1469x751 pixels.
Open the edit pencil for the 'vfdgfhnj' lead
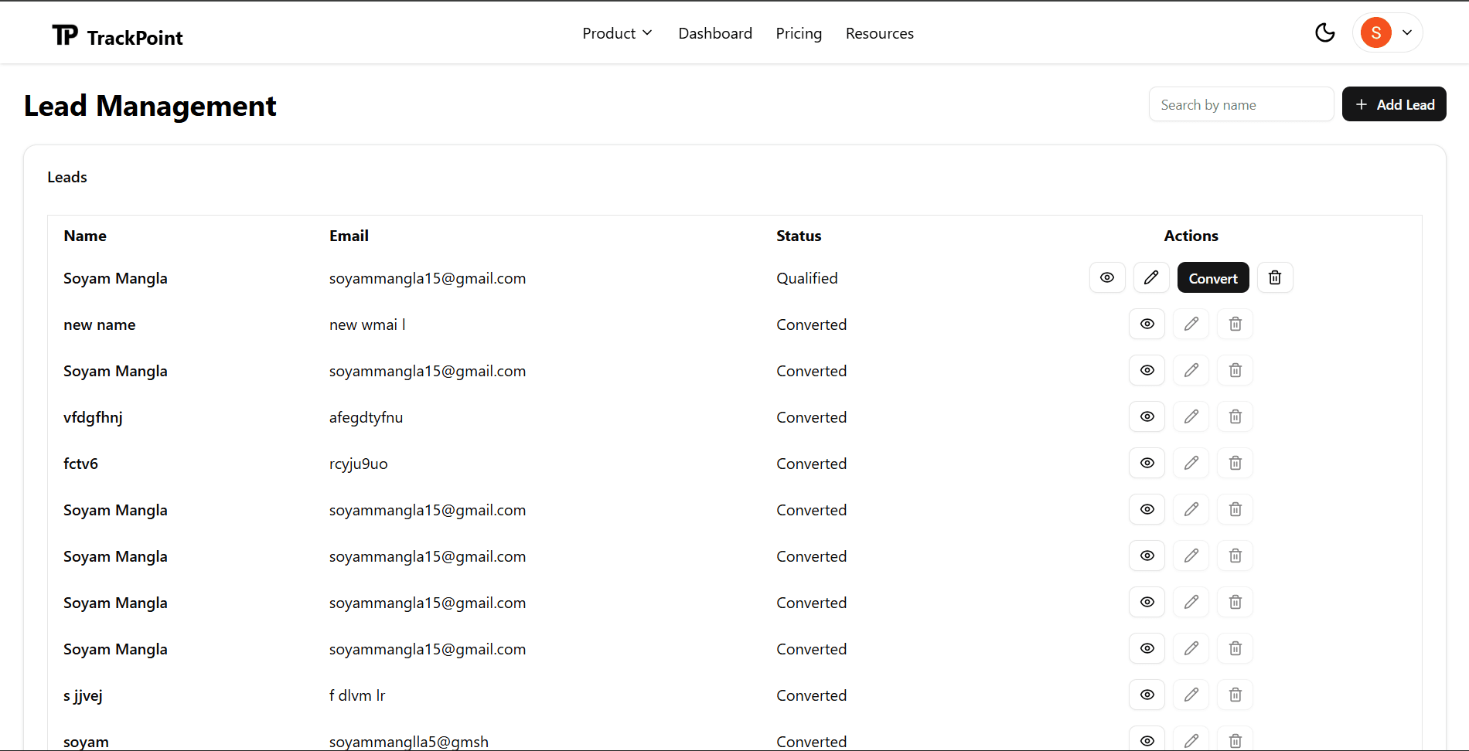[x=1191, y=416]
